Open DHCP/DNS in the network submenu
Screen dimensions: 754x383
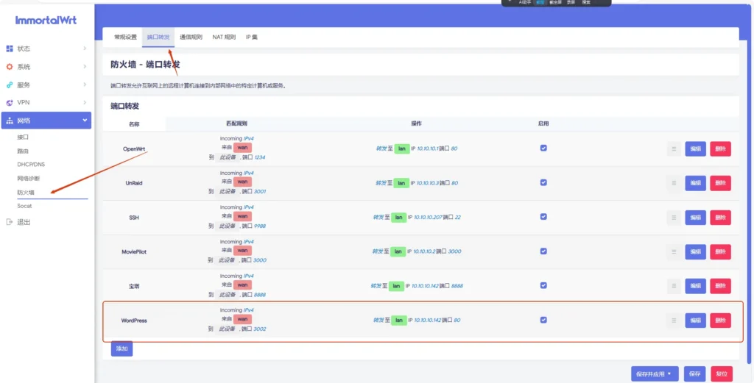31,165
